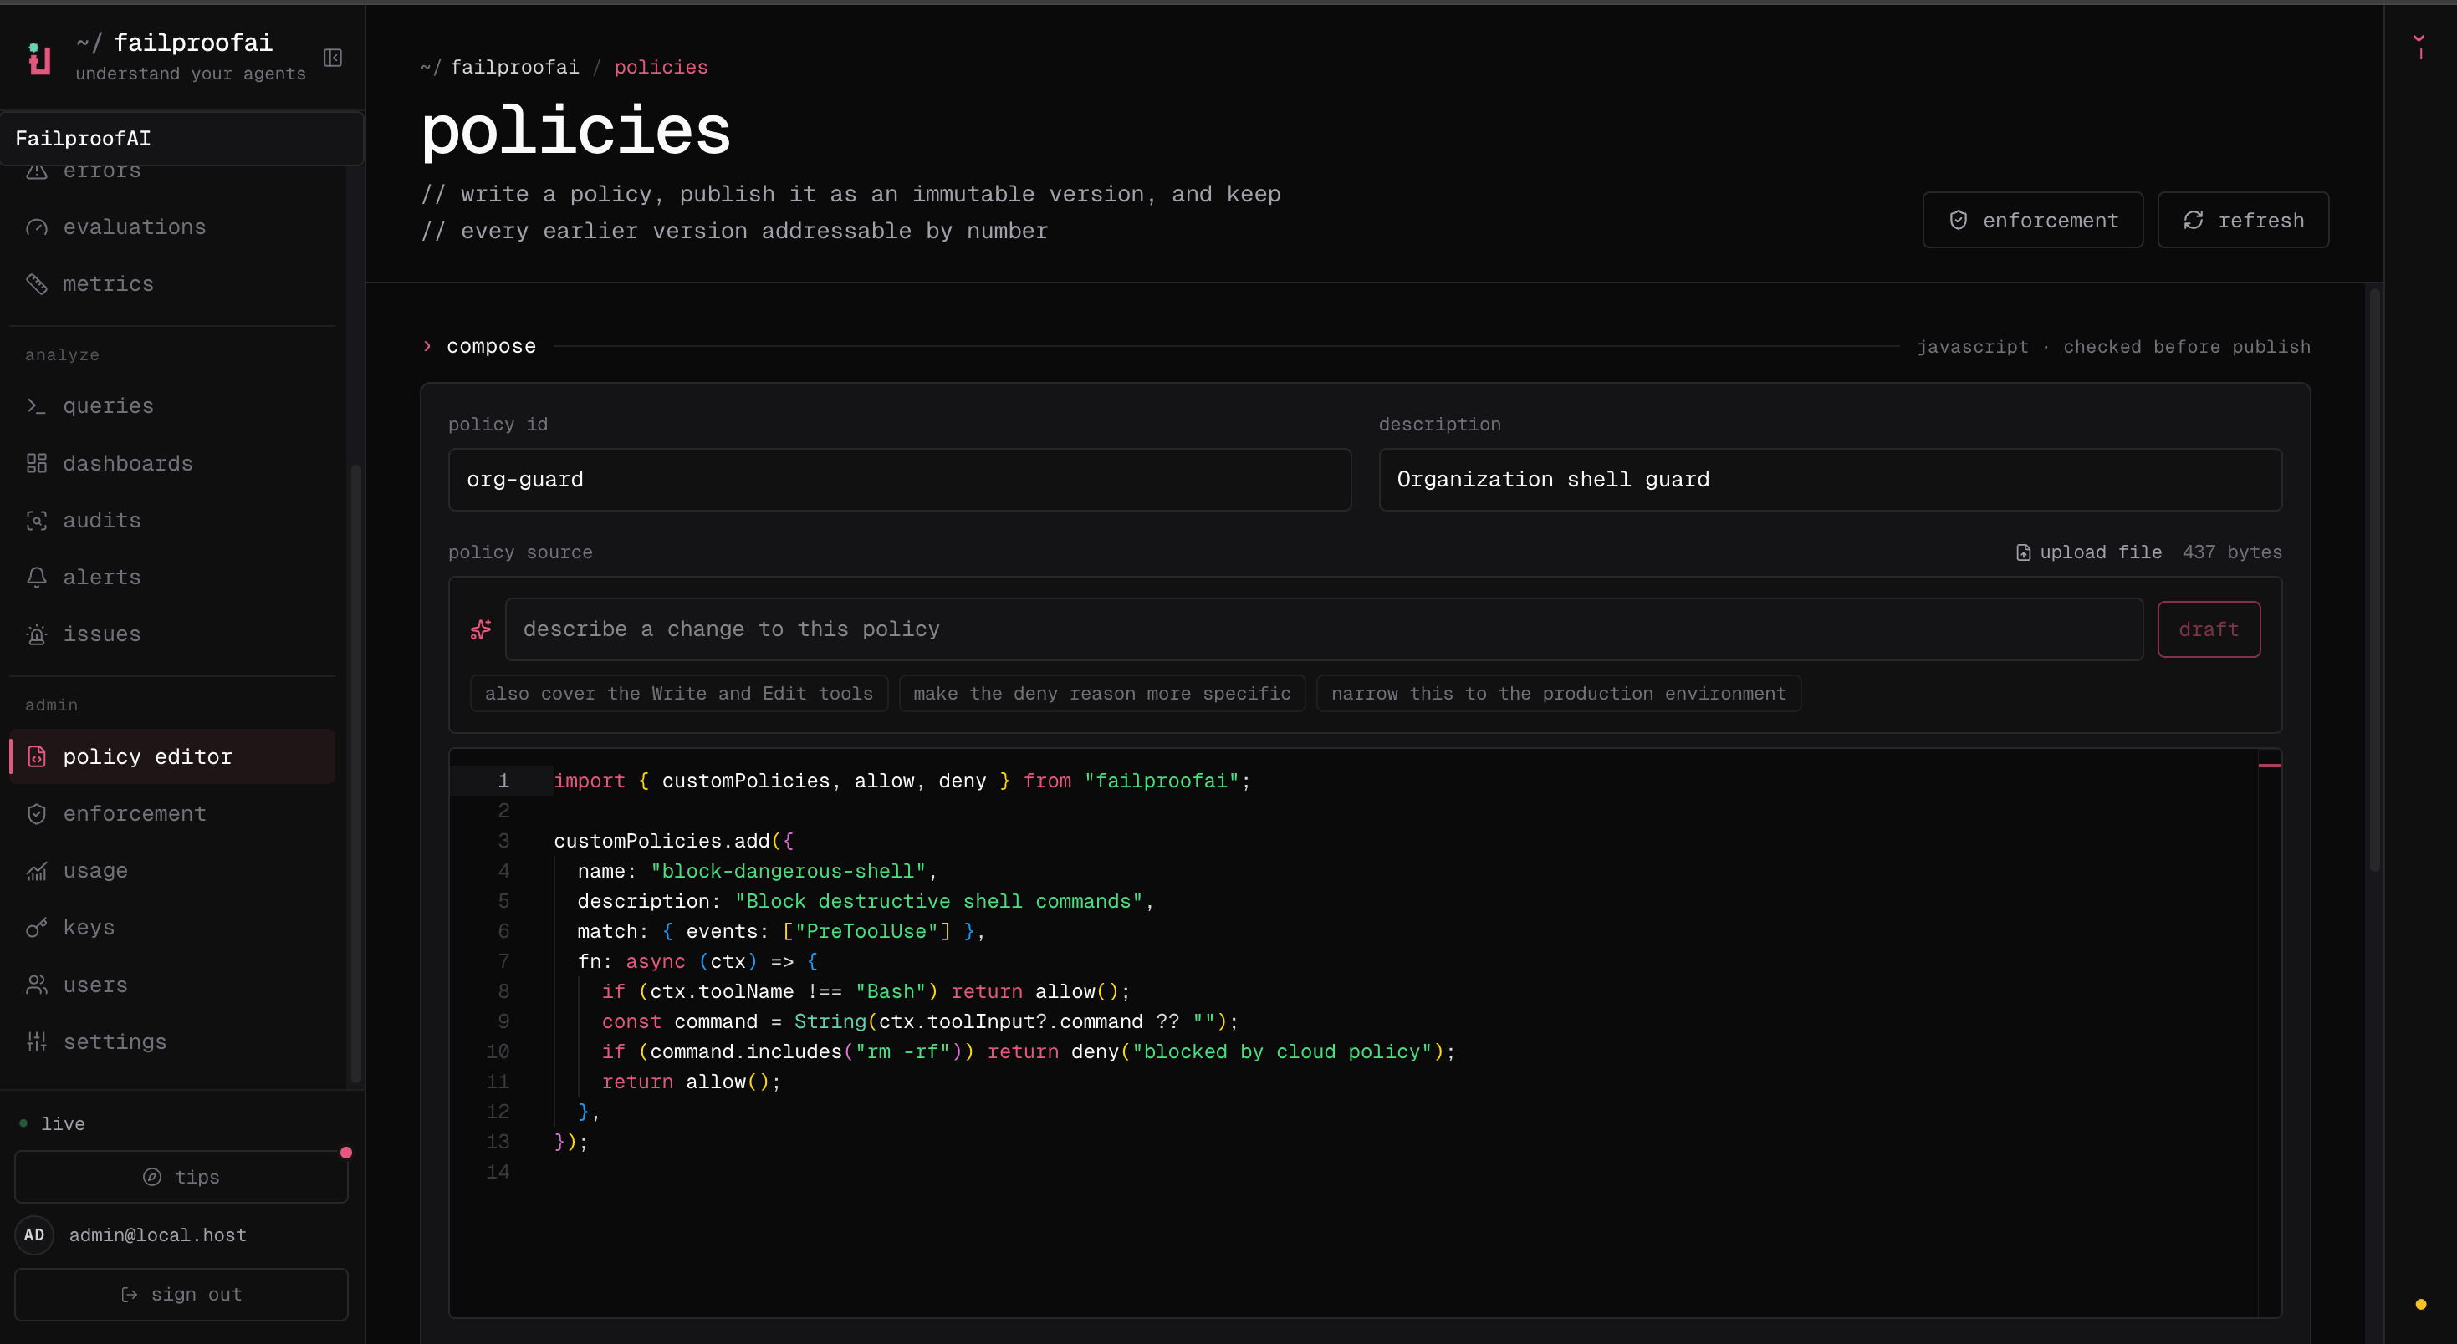The width and height of the screenshot is (2457, 1344).
Task: Click the keys icon in sidebar
Action: (x=36, y=928)
